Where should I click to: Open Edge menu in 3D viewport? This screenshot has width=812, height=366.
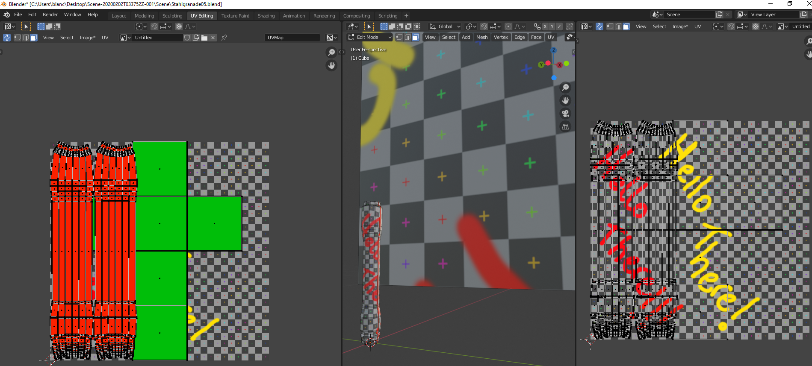(x=520, y=37)
